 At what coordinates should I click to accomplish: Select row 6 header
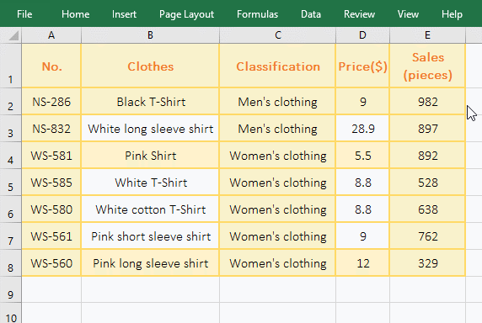[11, 209]
